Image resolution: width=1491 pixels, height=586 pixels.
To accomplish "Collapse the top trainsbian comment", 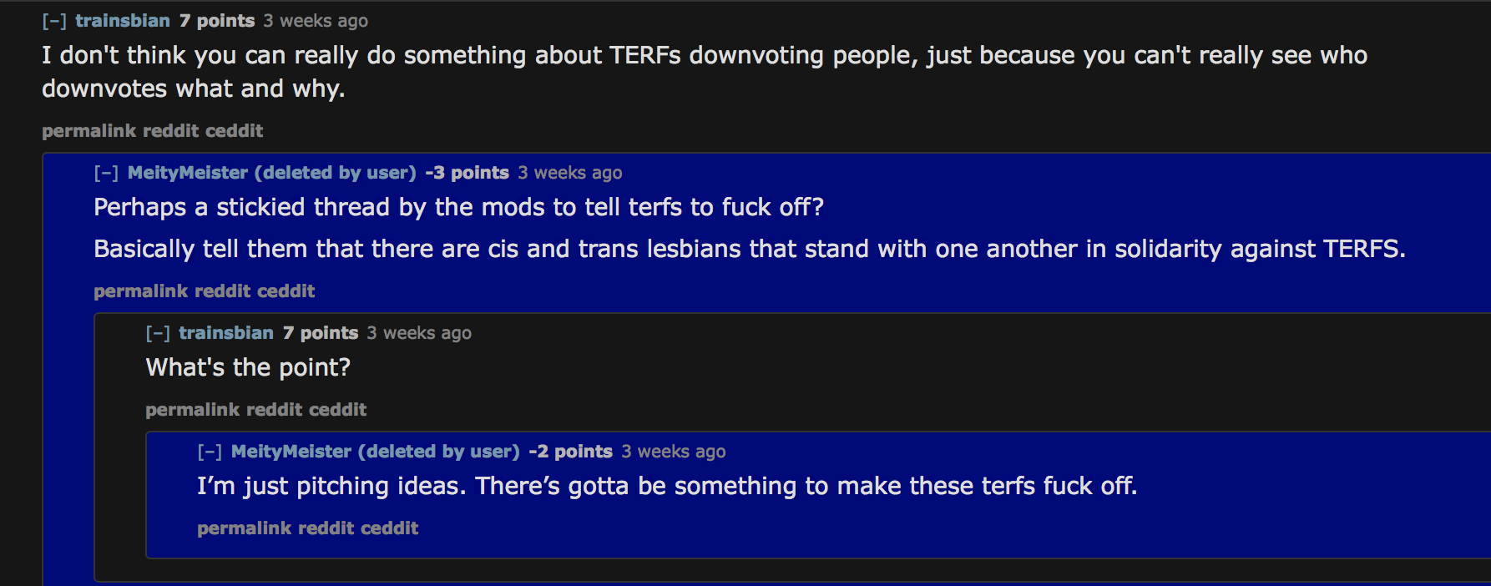I will pos(54,21).
